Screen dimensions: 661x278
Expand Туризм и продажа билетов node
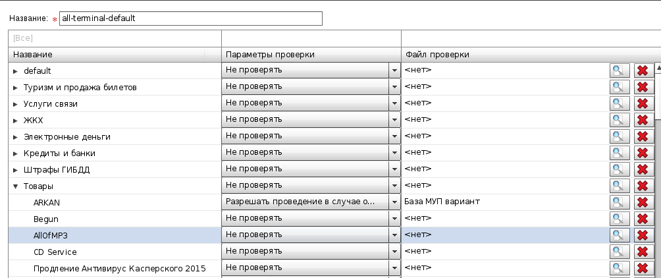(x=16, y=88)
